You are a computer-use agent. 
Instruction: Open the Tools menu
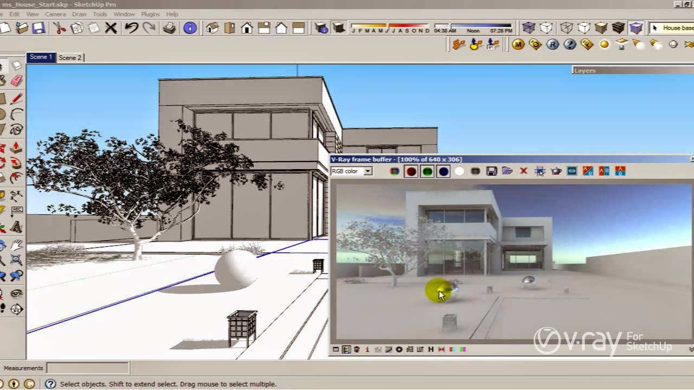100,14
